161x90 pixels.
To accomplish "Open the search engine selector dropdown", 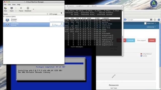I will (126, 19).
